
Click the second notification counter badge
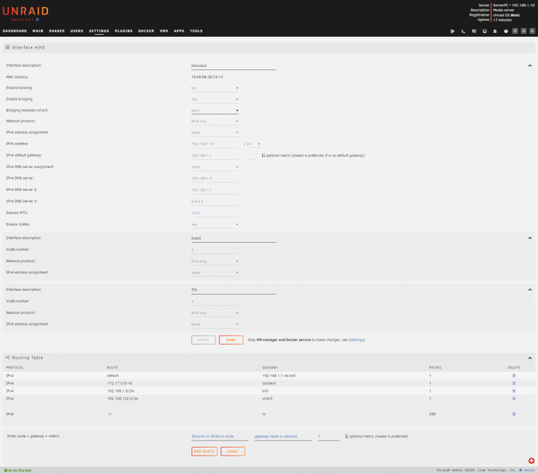pyautogui.click(x=523, y=31)
